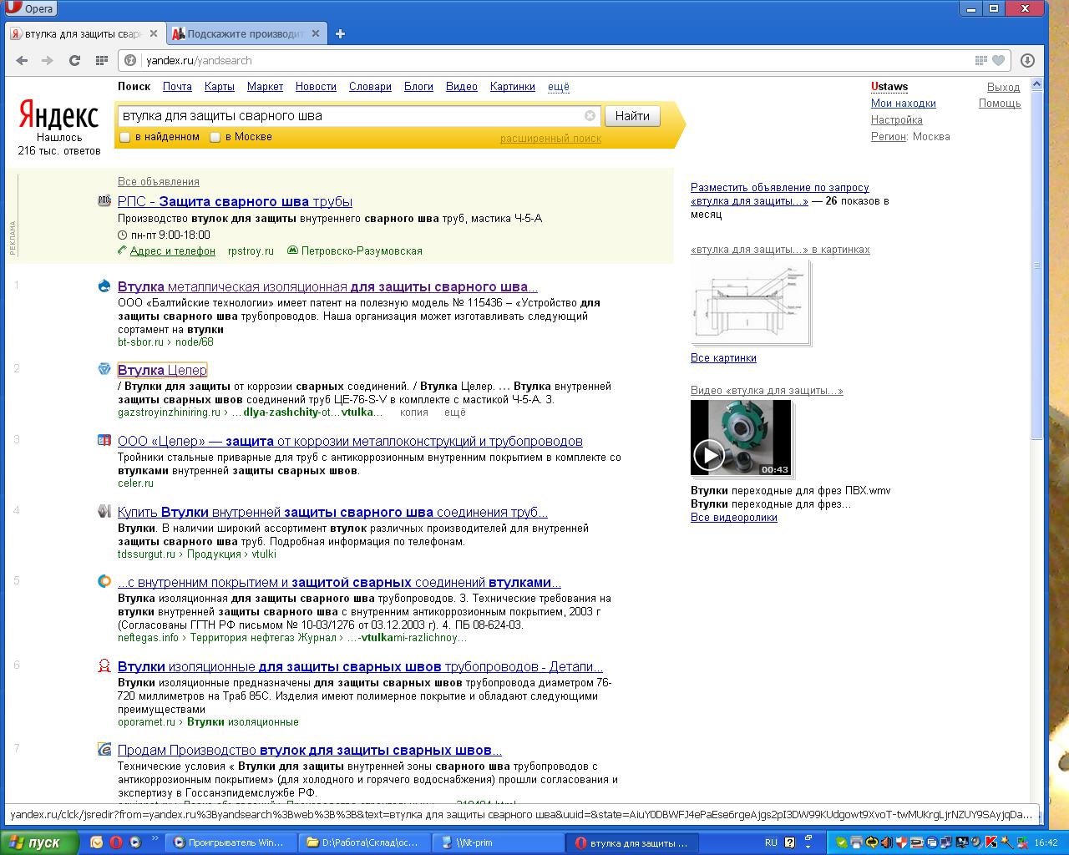Click the browser Back arrow
Screen dimensions: 1069x855
[x=23, y=60]
